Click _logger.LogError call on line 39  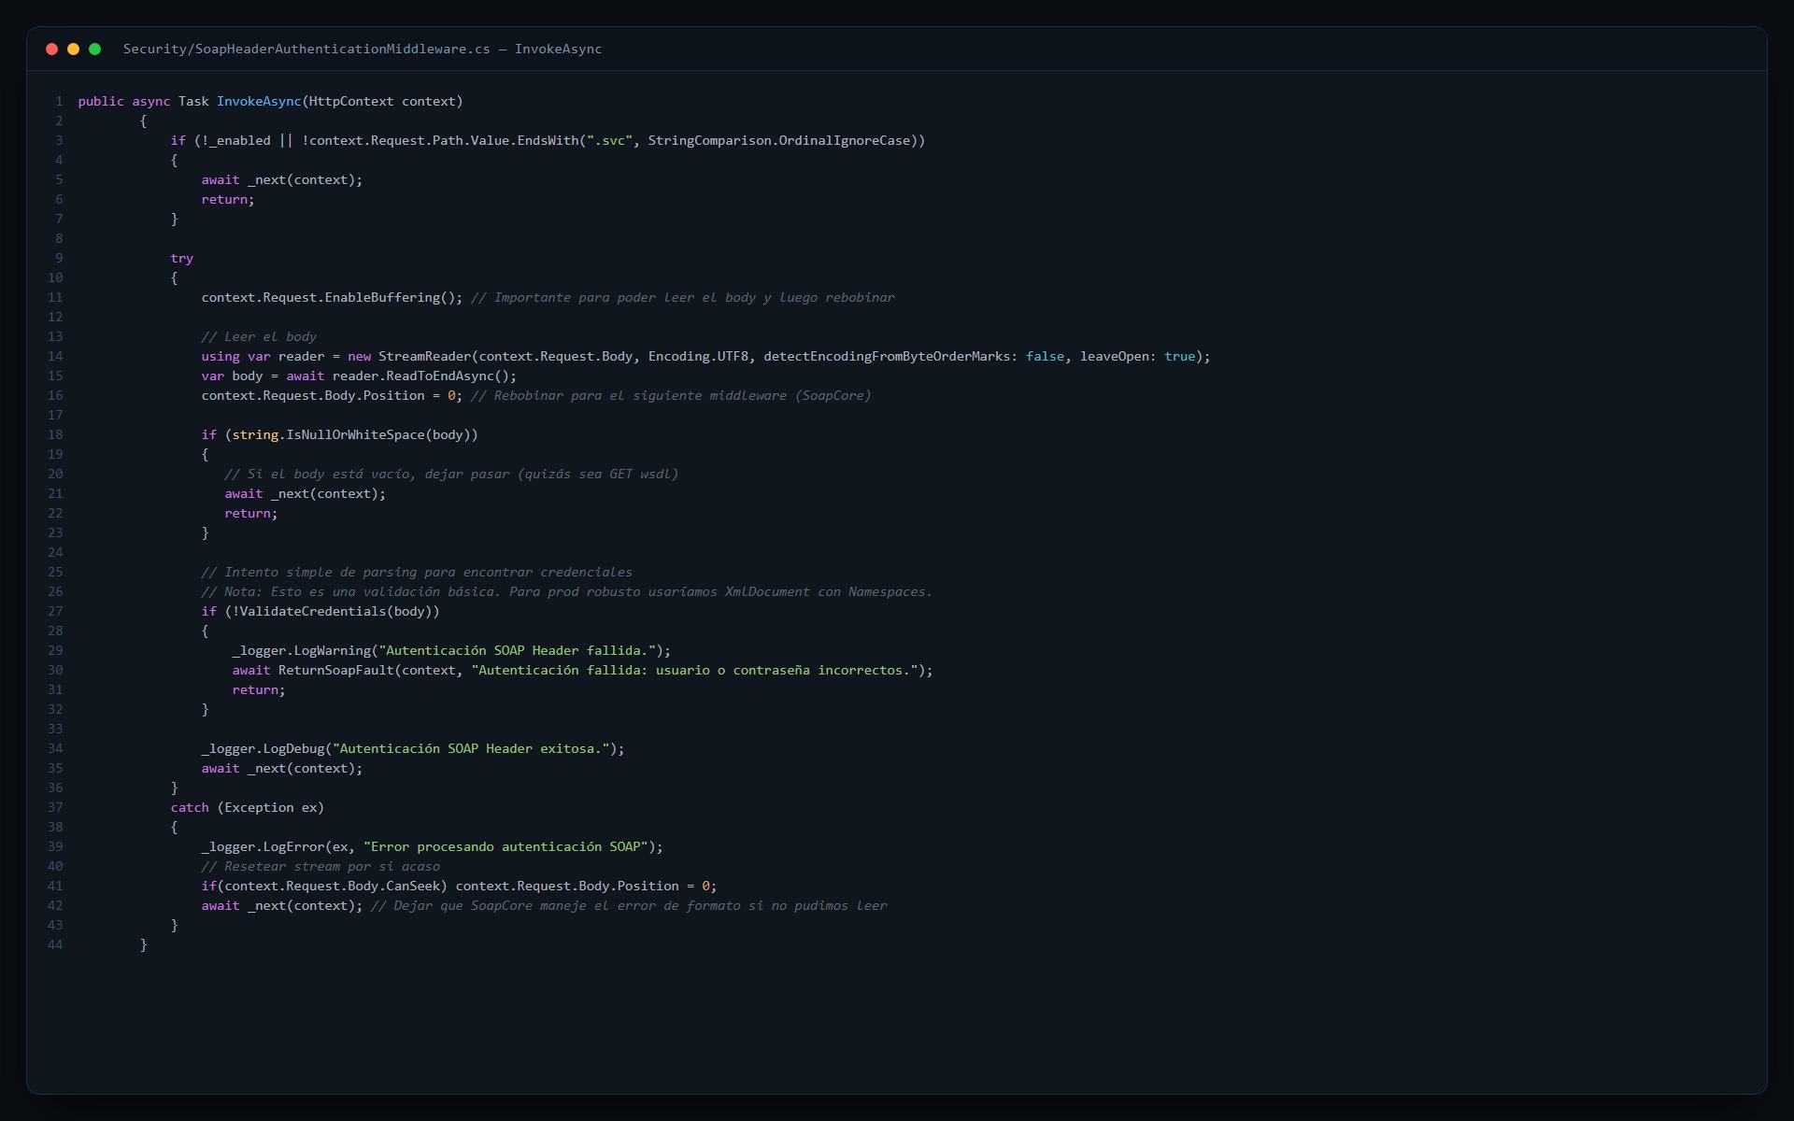click(x=432, y=846)
